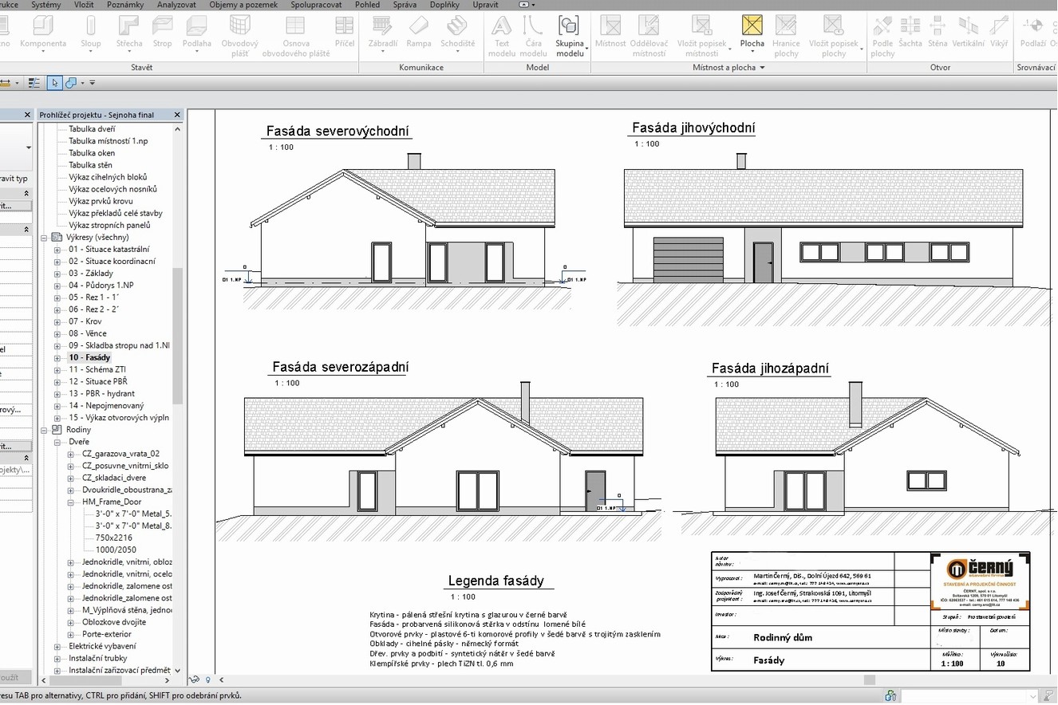
Task: Select the Vložit popisek místnosti tool
Action: (x=701, y=37)
